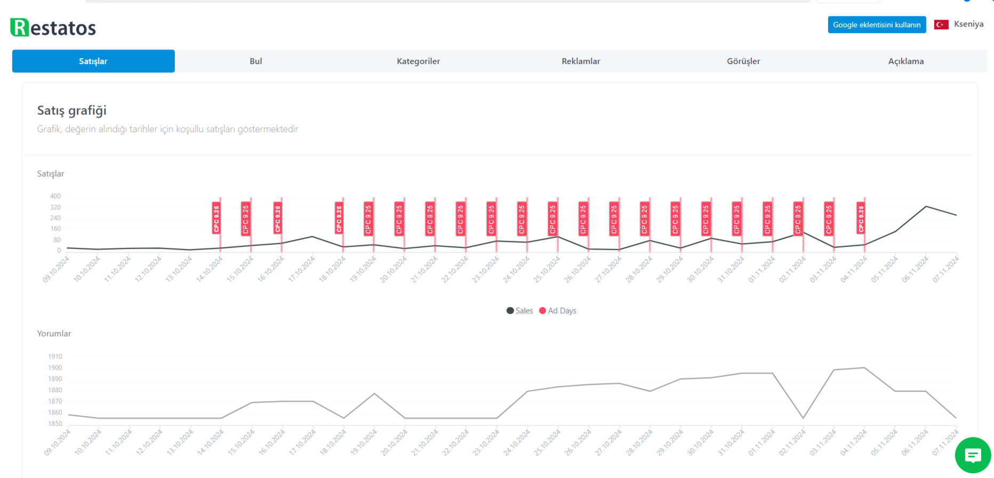
Task: Select the Turkish flag language icon
Action: 941,25
